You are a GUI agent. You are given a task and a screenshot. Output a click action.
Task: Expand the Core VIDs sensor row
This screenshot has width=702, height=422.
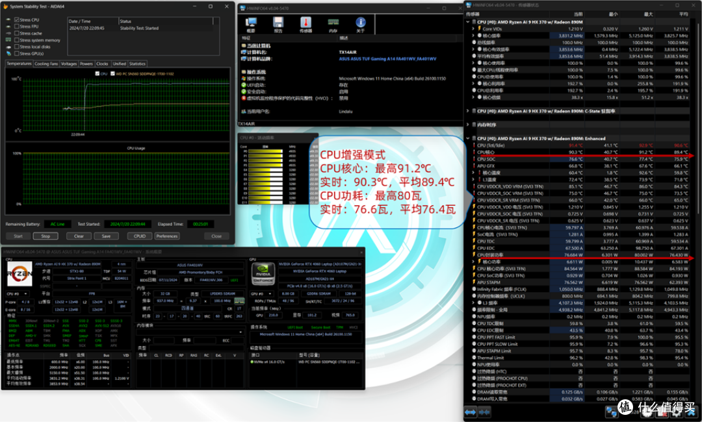point(473,29)
